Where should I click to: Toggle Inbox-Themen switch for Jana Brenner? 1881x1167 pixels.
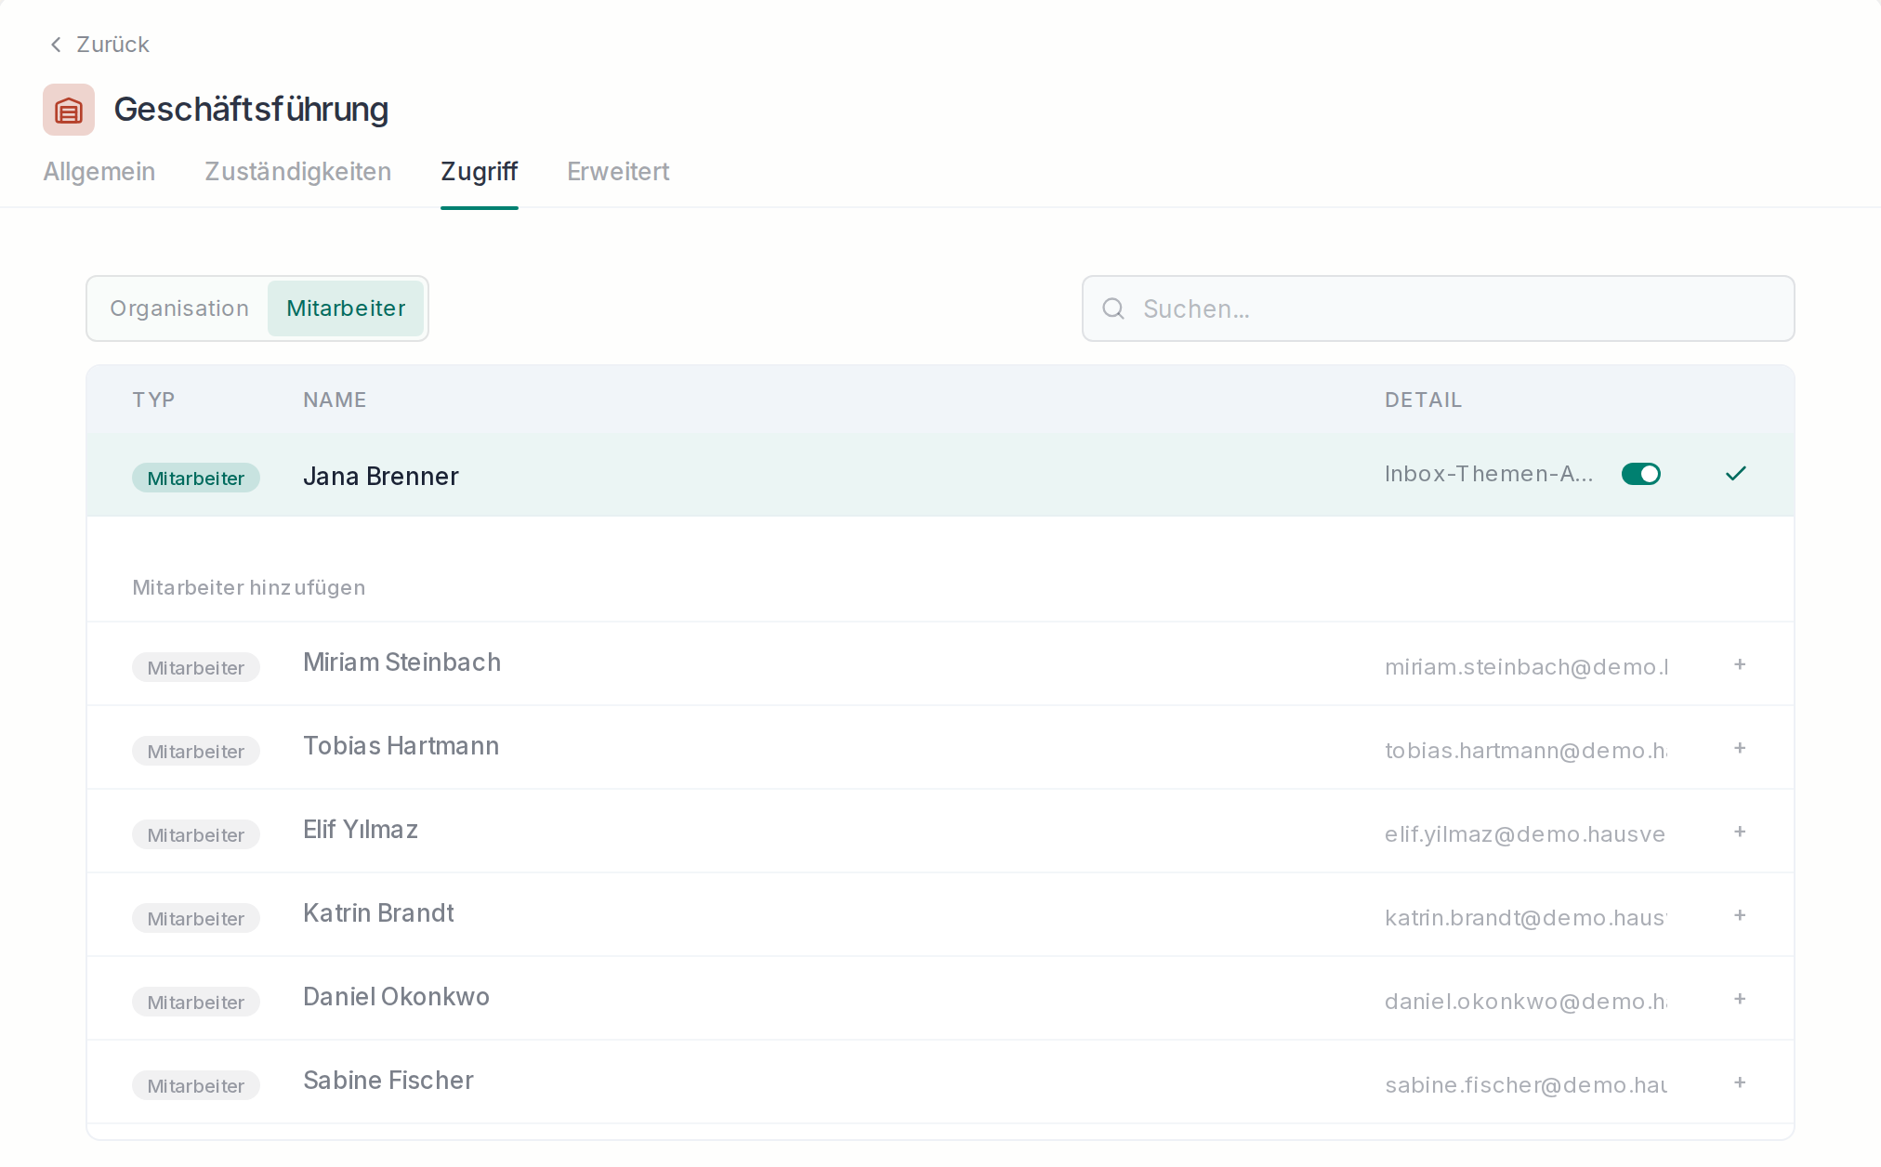(x=1641, y=474)
